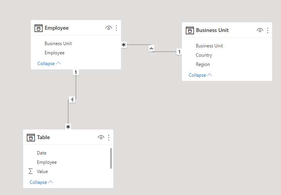This screenshot has width=281, height=195.
Task: Toggle visibility eye on Employee table
Action: tap(109, 28)
